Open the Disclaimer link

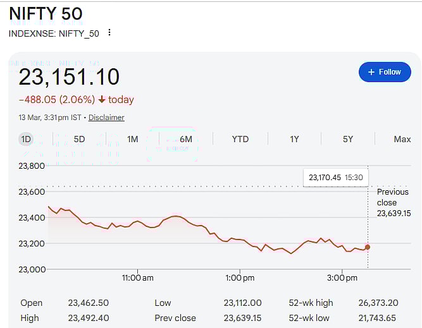106,118
